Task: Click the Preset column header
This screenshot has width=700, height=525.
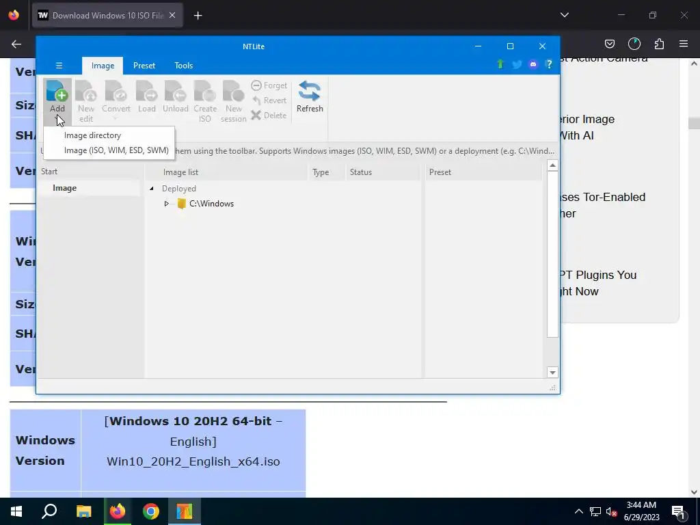Action: 484,172
